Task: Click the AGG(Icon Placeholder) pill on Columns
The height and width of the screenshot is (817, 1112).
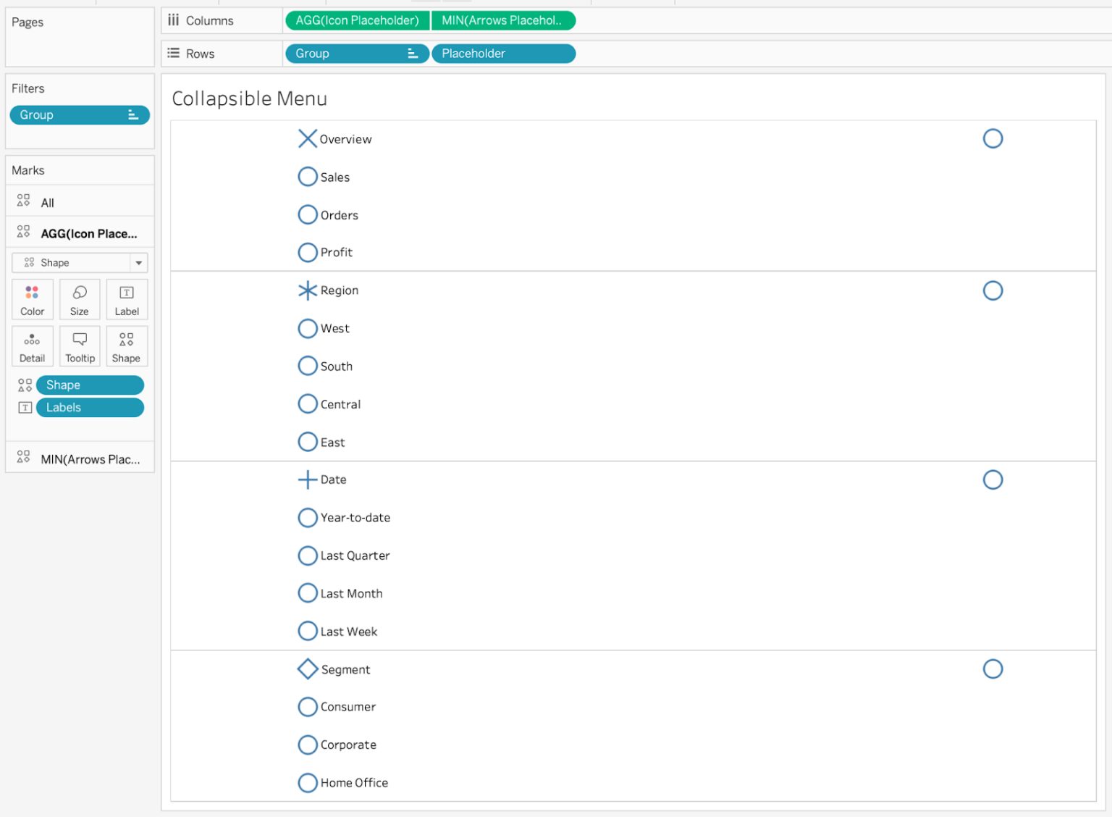Action: pos(357,20)
